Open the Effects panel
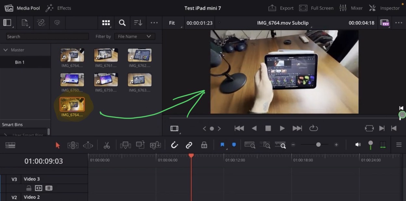Image resolution: width=406 pixels, height=201 pixels. pos(58,8)
